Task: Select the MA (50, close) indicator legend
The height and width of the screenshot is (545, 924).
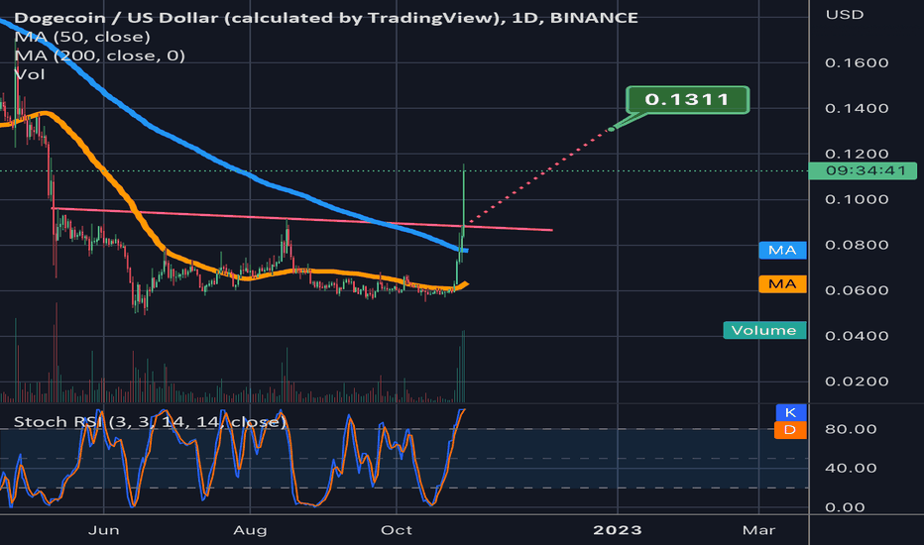Action: click(82, 37)
